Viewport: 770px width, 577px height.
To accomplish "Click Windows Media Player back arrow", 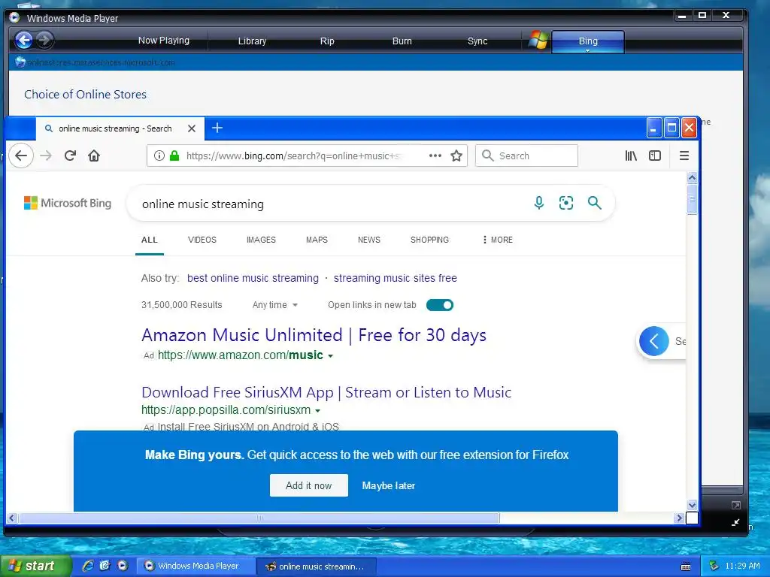I will tap(23, 41).
